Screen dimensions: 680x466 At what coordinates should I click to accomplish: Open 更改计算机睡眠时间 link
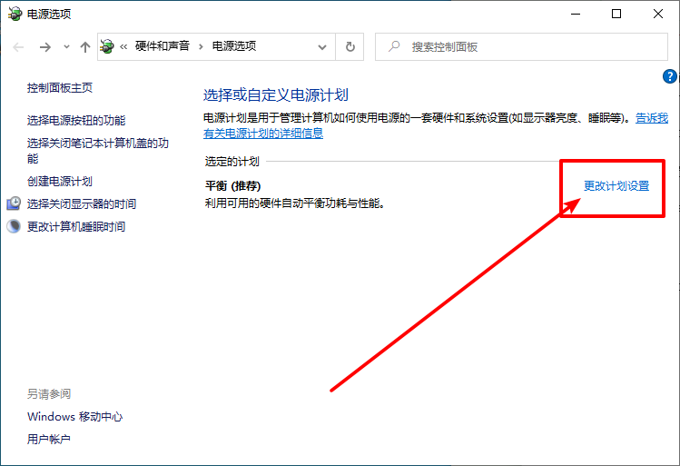click(76, 226)
